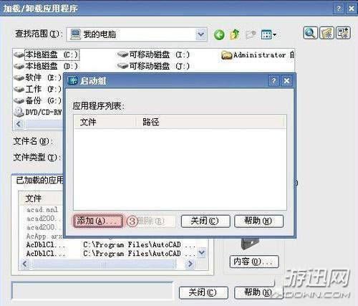
Task: Click 帮助(H) in the 启动组 dialog
Action: [259, 221]
